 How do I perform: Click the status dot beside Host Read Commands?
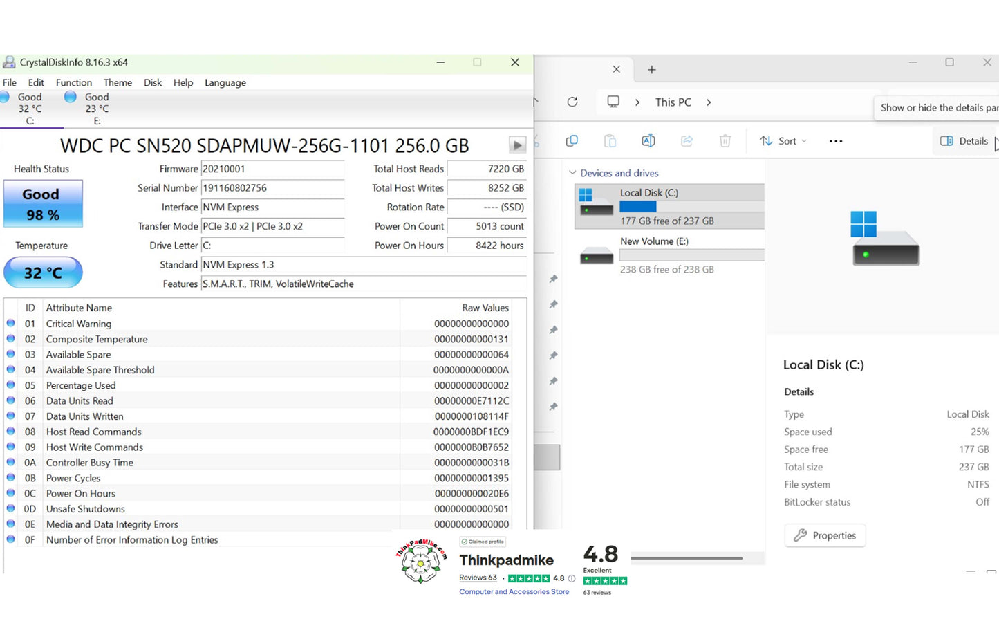[x=10, y=432]
